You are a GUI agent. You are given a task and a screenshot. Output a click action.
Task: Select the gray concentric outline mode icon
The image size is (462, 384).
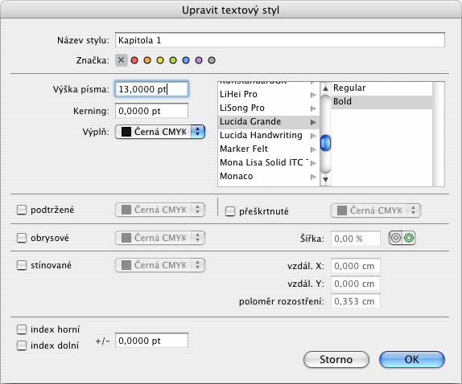point(396,238)
